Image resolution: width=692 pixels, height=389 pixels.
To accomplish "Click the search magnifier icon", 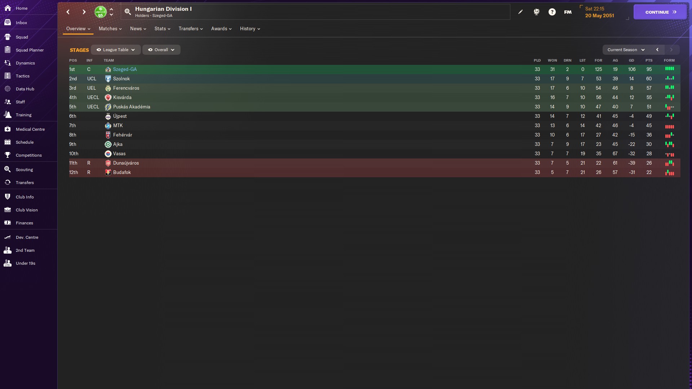I will [128, 12].
